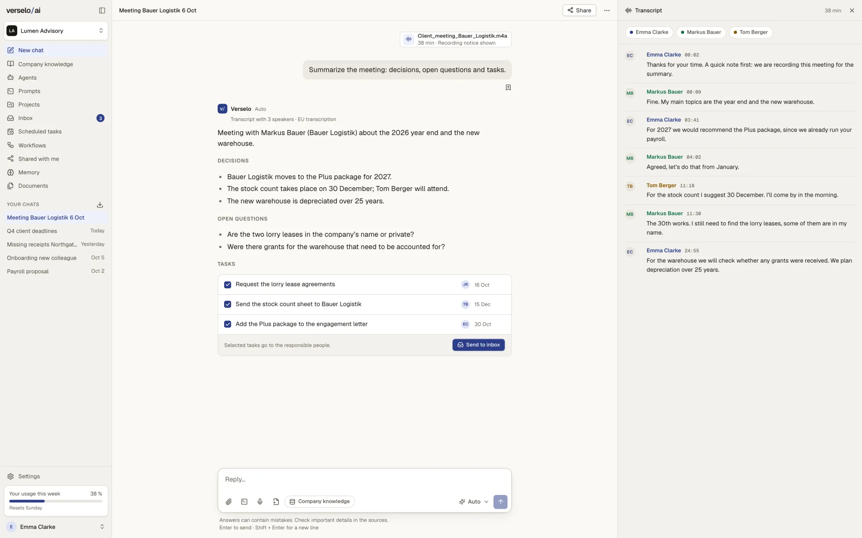Start a New chat

tap(56, 50)
